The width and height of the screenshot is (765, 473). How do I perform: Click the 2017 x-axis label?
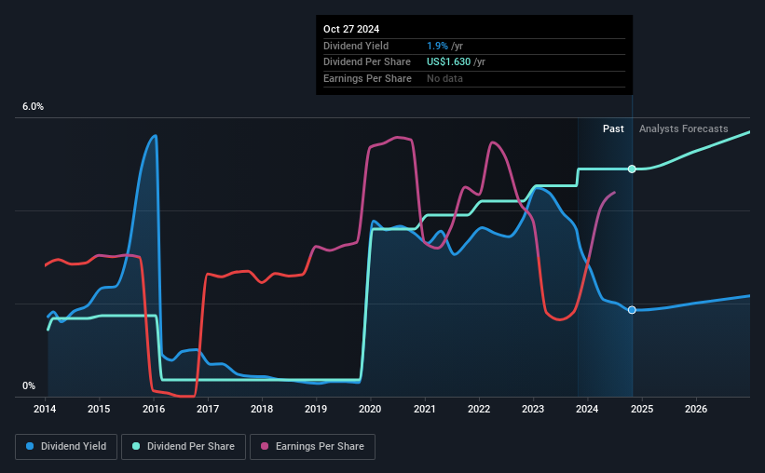tap(208, 409)
